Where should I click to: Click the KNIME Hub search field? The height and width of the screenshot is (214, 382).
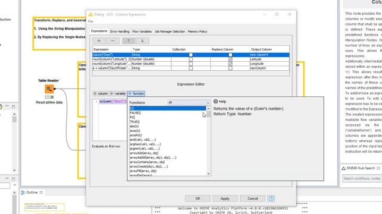[362, 178]
